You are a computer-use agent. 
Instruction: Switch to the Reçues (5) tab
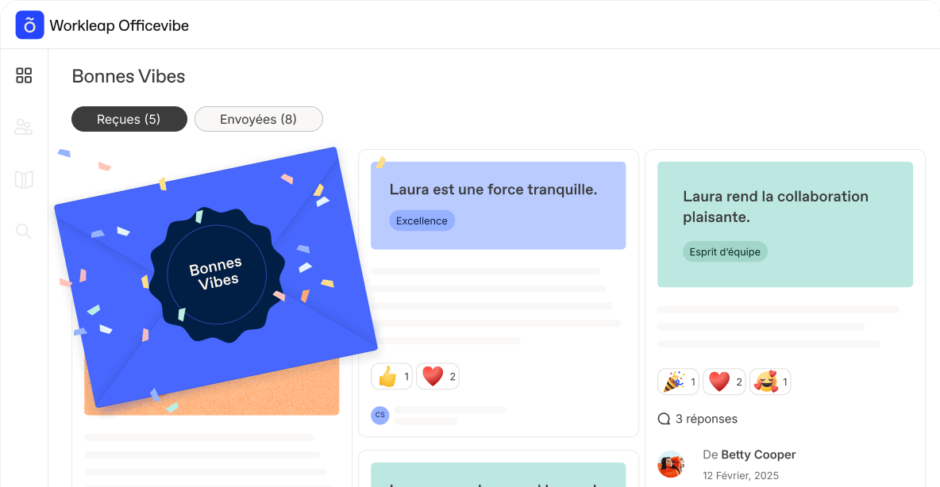pyautogui.click(x=129, y=119)
